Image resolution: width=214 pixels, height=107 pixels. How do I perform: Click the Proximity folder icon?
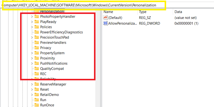tap(37, 58)
